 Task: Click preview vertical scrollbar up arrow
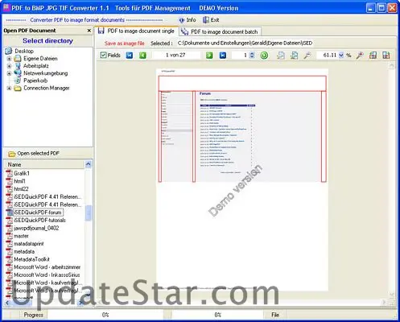click(392, 65)
